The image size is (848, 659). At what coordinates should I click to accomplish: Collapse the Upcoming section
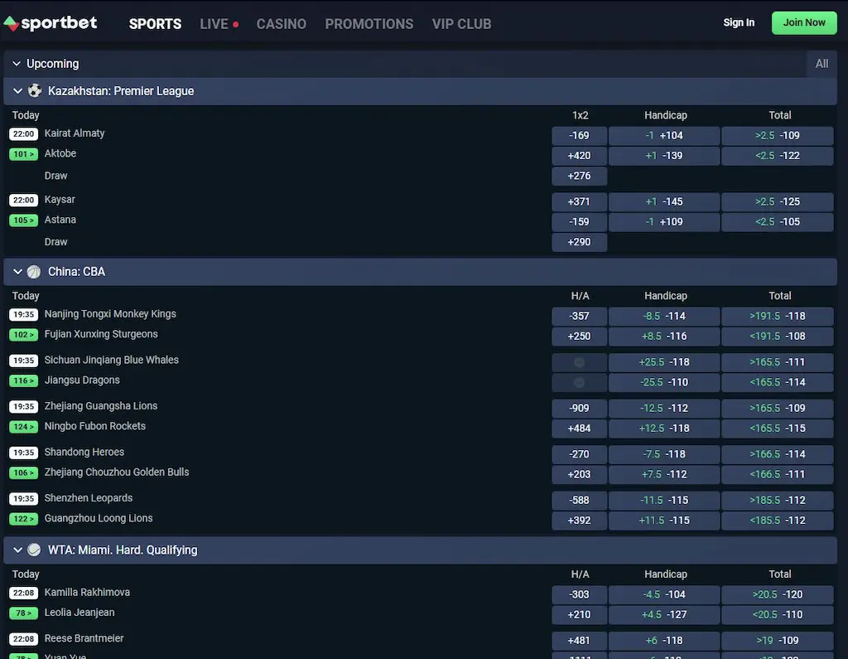[17, 63]
